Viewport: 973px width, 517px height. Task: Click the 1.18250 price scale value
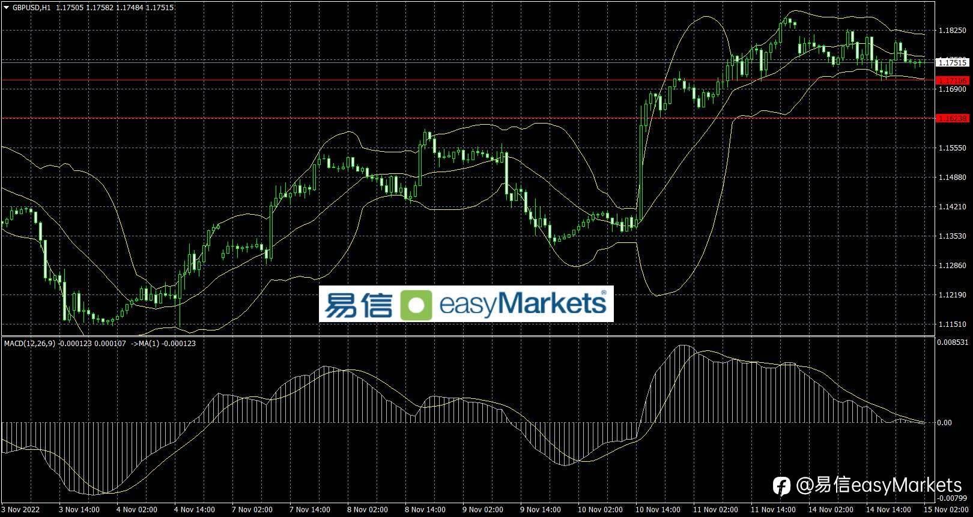click(952, 30)
